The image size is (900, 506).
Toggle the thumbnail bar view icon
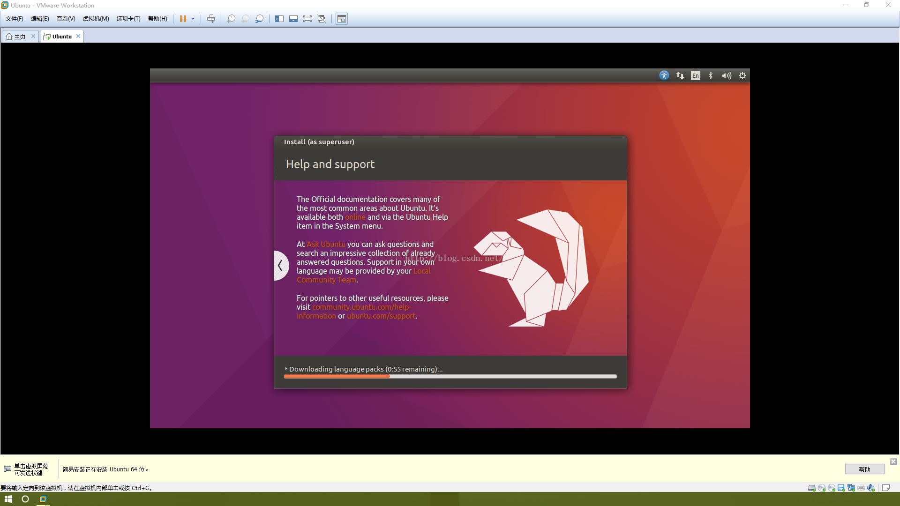point(293,19)
